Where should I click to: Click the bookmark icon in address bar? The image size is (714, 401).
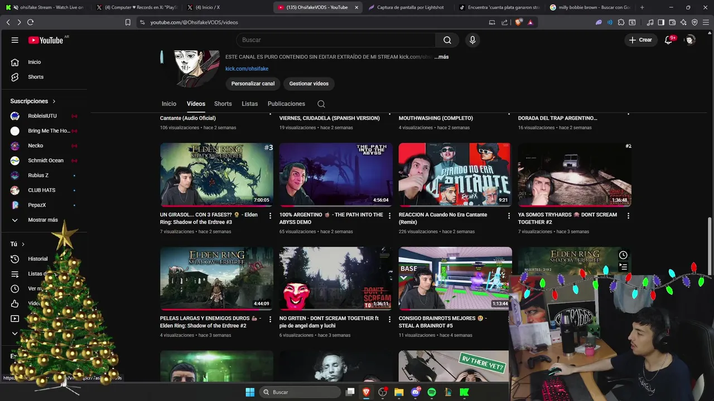click(x=128, y=22)
